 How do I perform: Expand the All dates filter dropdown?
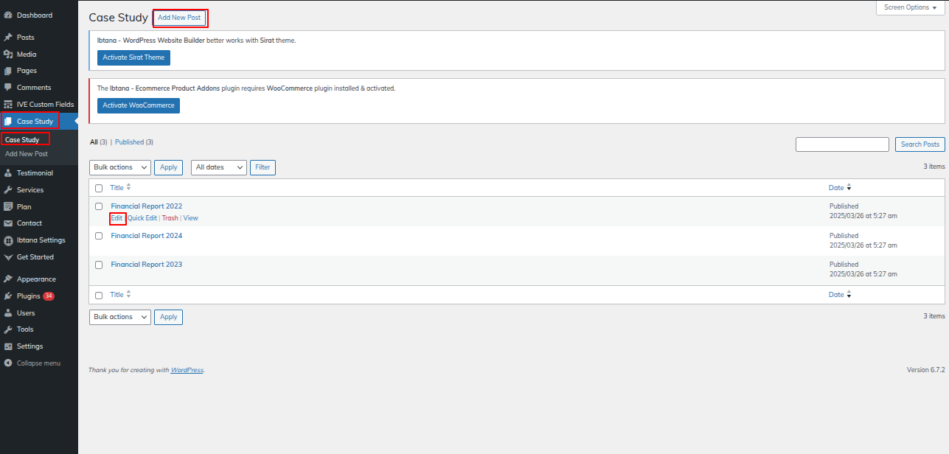pyautogui.click(x=218, y=167)
